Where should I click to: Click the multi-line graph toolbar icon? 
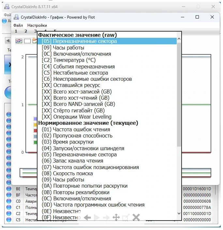[x=19, y=41]
